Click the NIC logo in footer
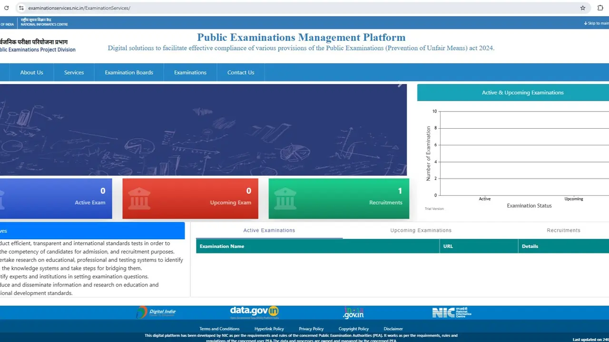 point(452,312)
